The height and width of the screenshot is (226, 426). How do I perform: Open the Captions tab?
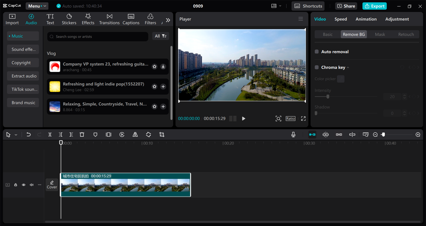(131, 19)
